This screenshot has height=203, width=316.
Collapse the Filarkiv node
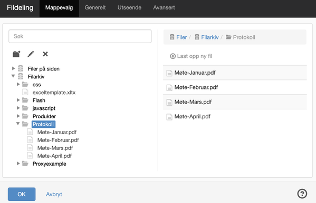point(13,76)
